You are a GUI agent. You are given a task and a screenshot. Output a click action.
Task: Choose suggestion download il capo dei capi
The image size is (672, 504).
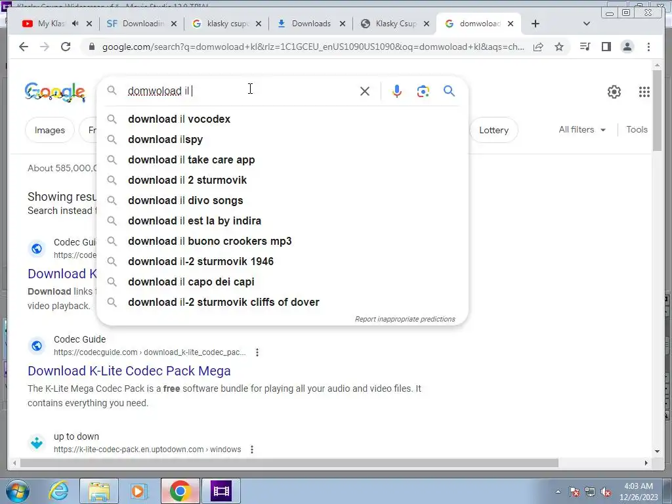point(283,282)
